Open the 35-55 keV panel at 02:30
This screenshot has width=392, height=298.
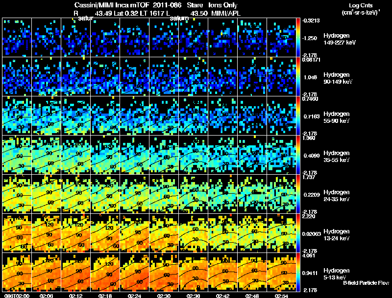pyautogui.click(x=164, y=155)
